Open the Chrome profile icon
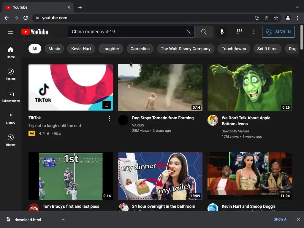The width and height of the screenshot is (304, 228). tap(288, 18)
